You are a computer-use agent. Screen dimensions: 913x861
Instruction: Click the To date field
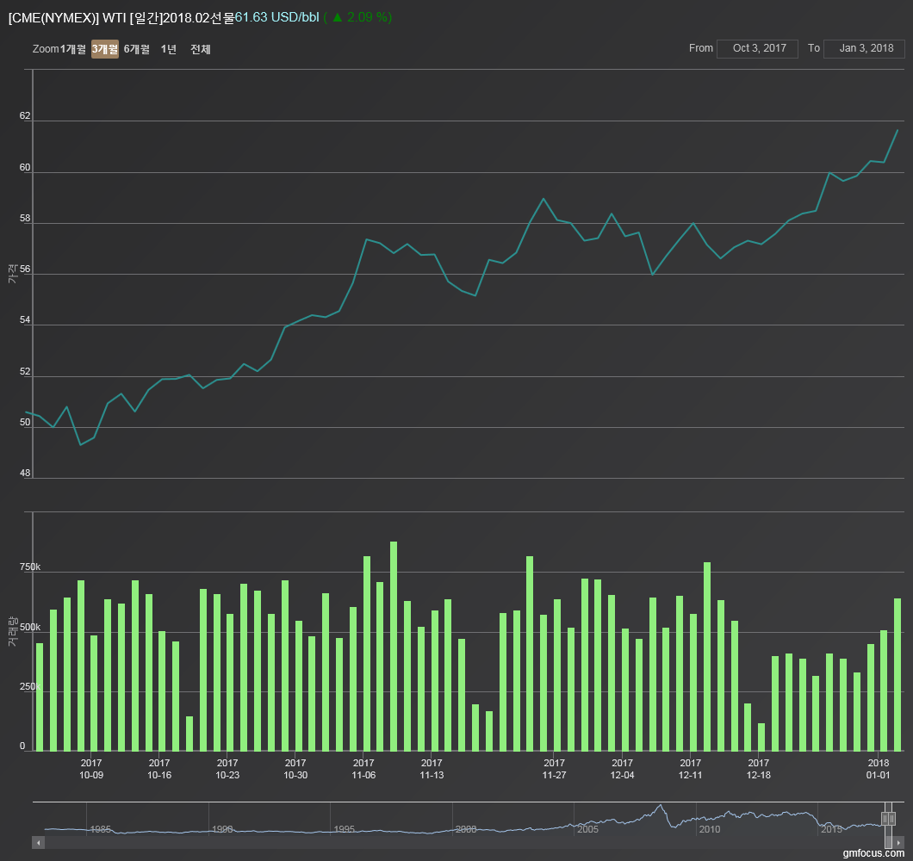click(x=863, y=49)
